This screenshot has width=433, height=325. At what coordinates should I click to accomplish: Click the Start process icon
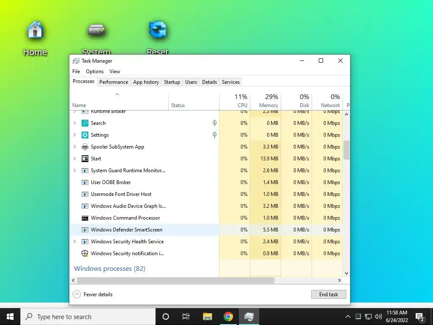(x=85, y=159)
